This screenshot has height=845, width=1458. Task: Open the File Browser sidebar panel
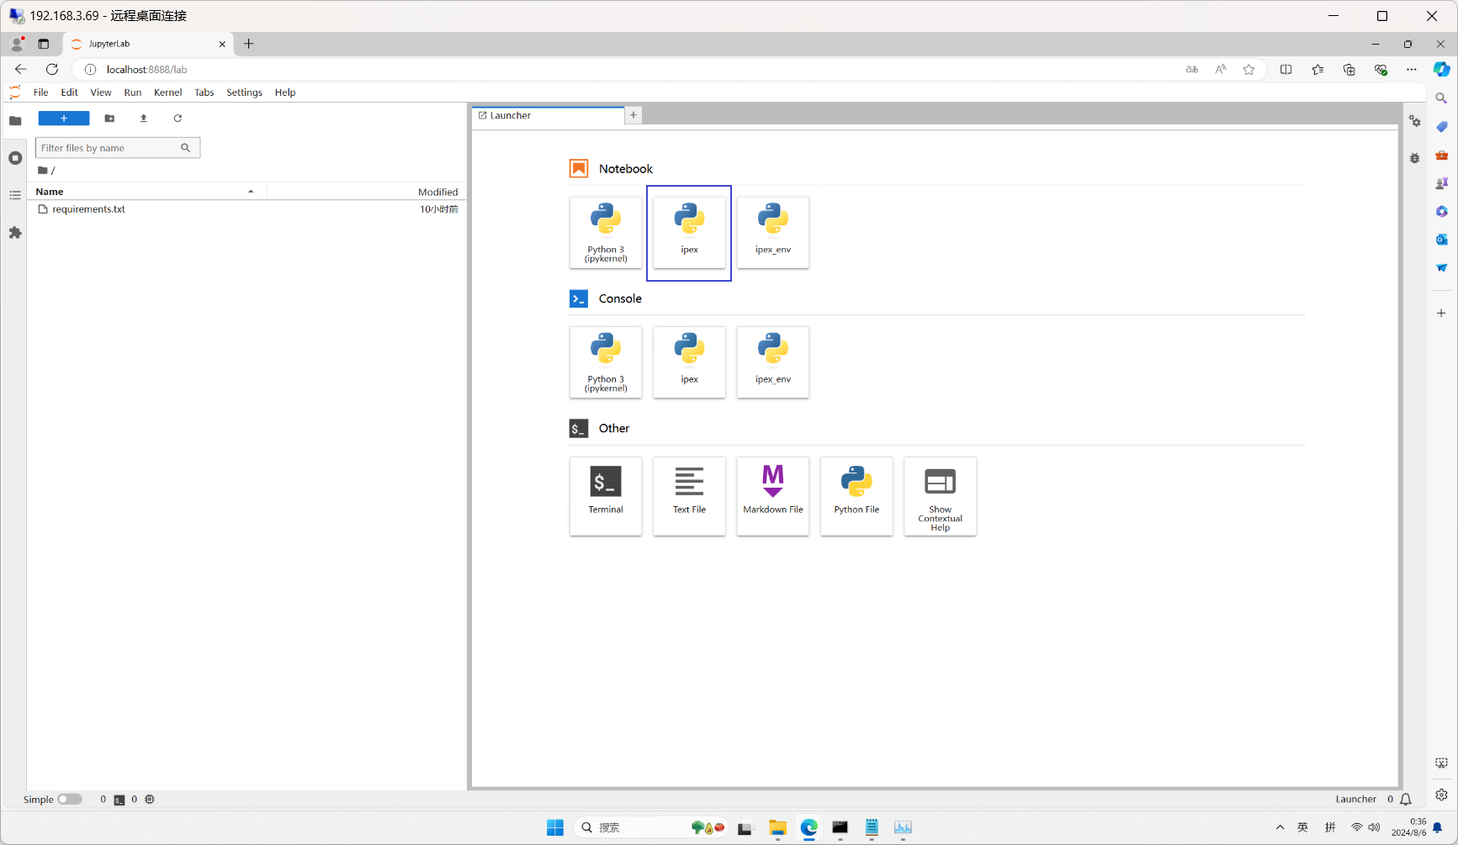point(15,120)
